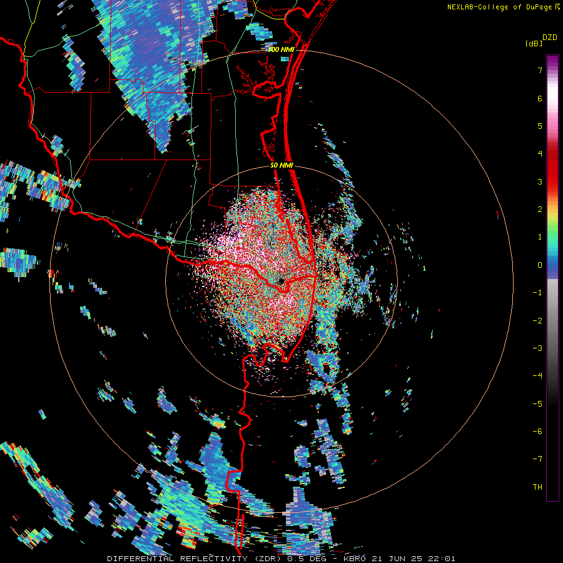The height and width of the screenshot is (563, 563).
Task: Click the [dB] unit label
Action: click(x=534, y=43)
